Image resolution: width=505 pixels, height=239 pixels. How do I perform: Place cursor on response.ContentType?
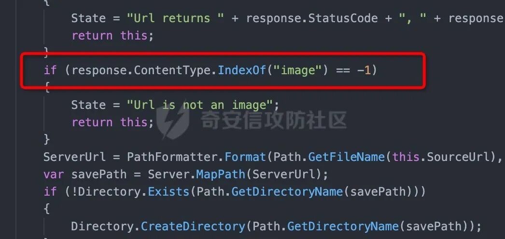141,70
